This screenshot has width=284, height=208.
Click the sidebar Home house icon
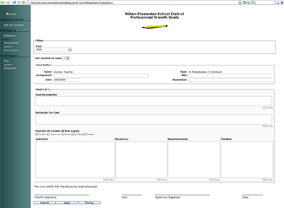8,14
